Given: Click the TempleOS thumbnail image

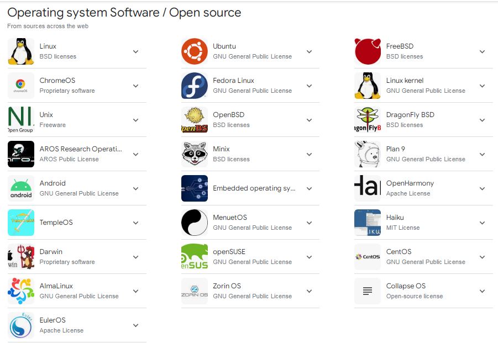Looking at the screenshot, I should click(x=21, y=223).
